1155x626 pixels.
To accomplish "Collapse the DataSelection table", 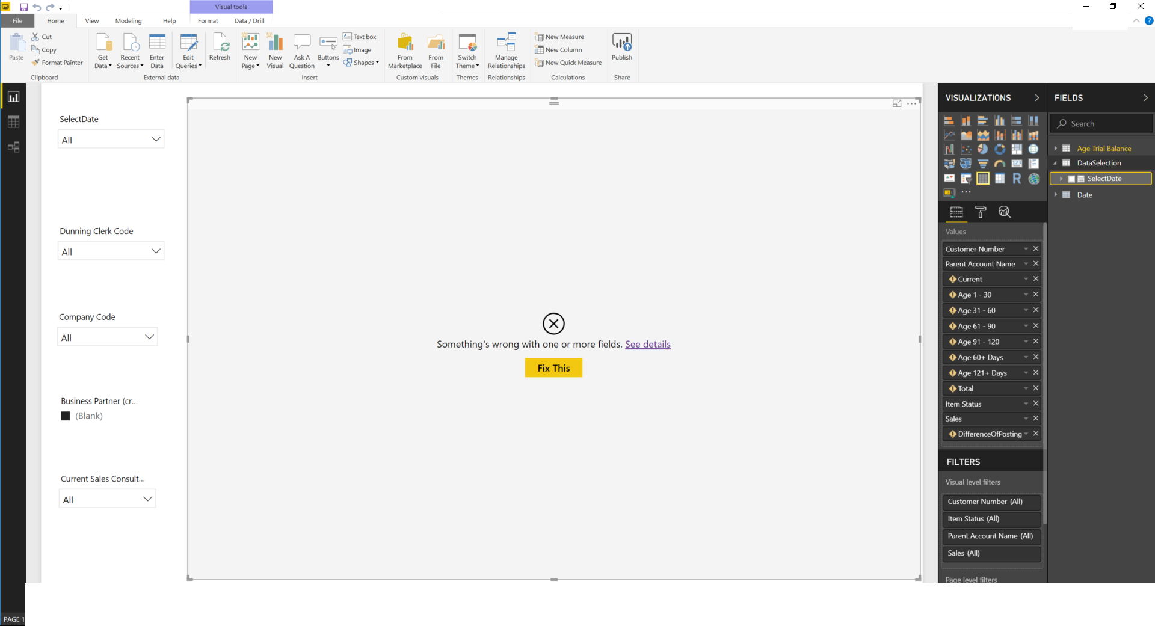I will (x=1055, y=163).
